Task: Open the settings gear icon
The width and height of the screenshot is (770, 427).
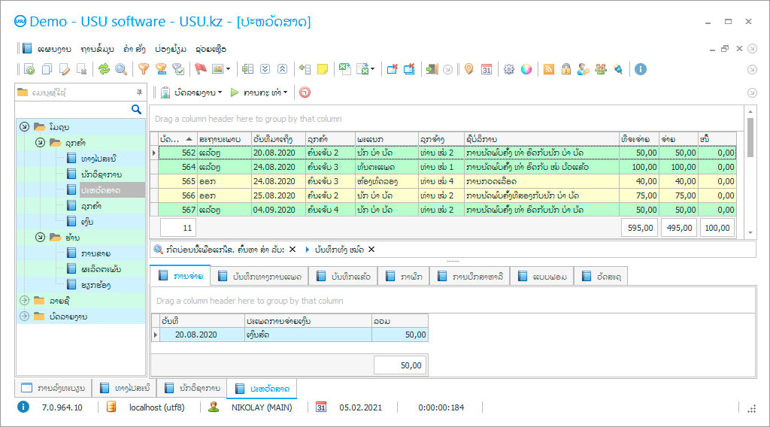Action: [x=509, y=69]
